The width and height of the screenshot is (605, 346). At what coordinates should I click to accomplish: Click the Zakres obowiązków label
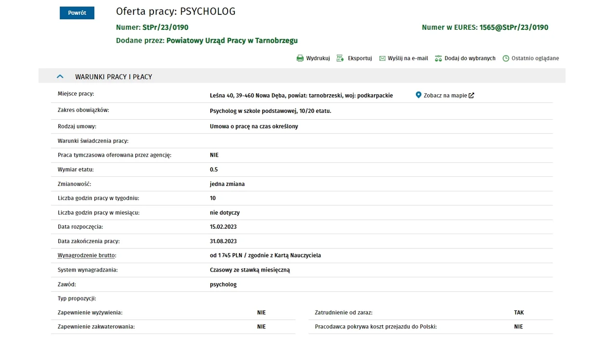83,110
